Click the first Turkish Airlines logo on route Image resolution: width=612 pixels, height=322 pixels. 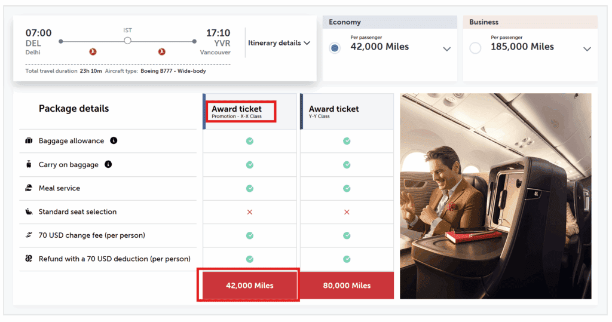click(x=93, y=51)
